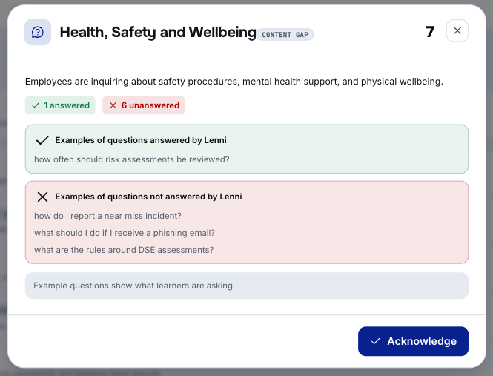The width and height of the screenshot is (493, 376).
Task: Select the '1 answered' green badge
Action: (60, 105)
